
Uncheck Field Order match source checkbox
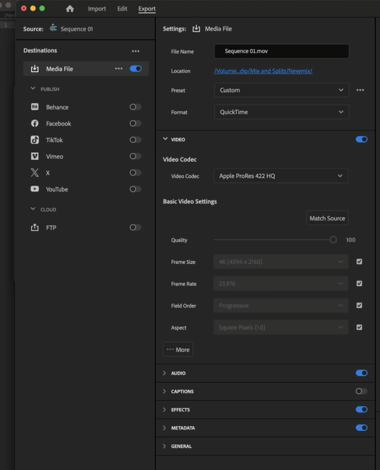(359, 305)
